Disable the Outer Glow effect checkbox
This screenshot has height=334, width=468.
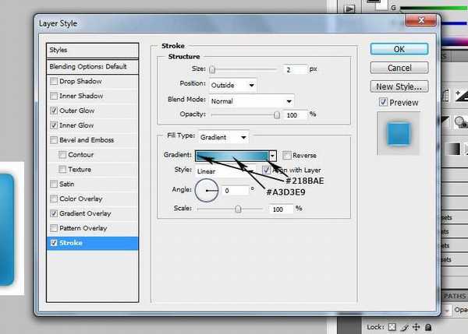coord(53,111)
